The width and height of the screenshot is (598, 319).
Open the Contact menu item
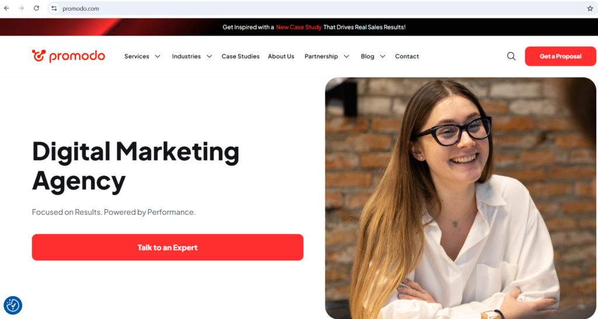407,57
